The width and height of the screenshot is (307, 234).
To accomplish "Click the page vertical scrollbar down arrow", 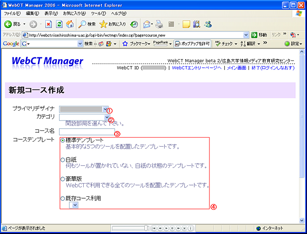I will click(302, 220).
